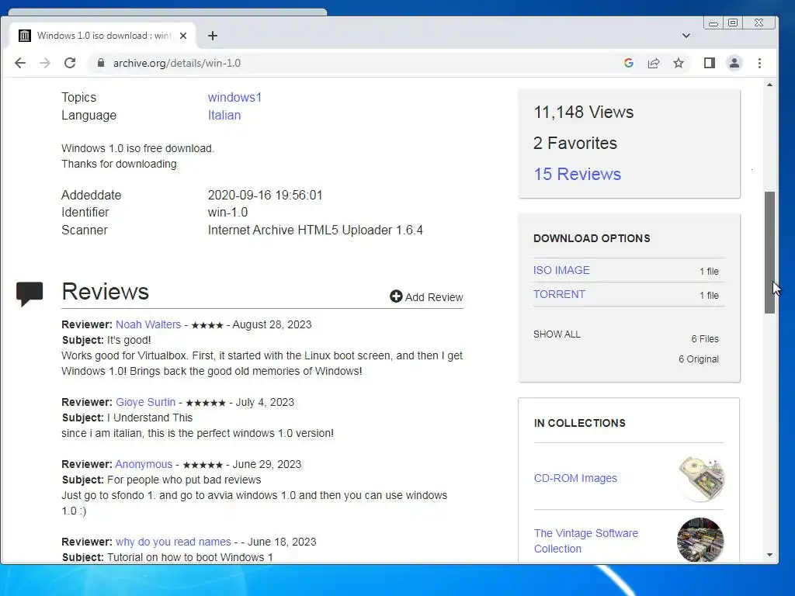Click 'For people who put bad reviews' subject
The width and height of the screenshot is (795, 596).
coord(184,480)
